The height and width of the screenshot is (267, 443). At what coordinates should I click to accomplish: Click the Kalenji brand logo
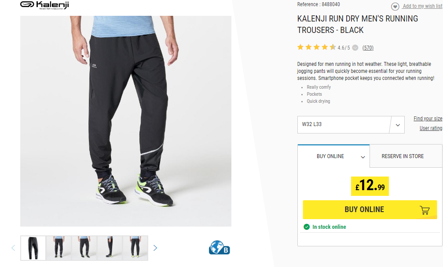(x=44, y=5)
